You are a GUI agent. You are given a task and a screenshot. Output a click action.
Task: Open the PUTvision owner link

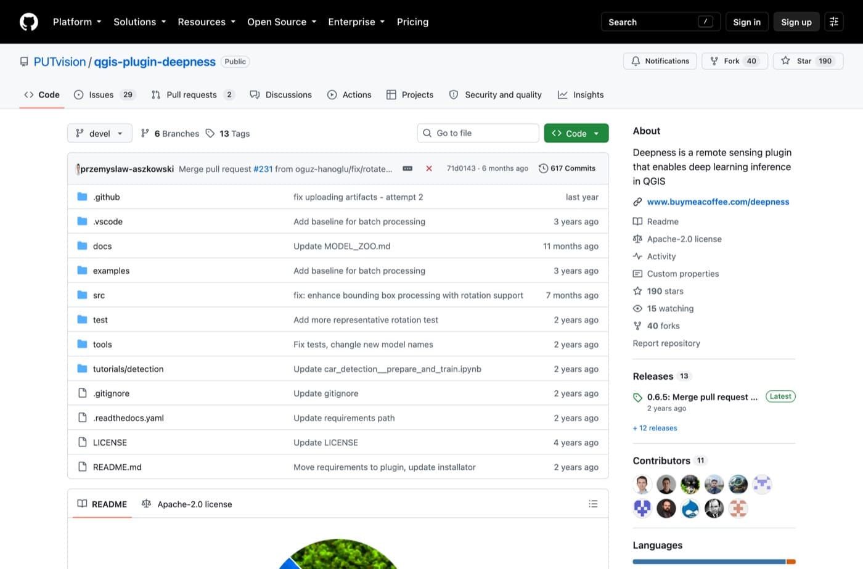60,62
